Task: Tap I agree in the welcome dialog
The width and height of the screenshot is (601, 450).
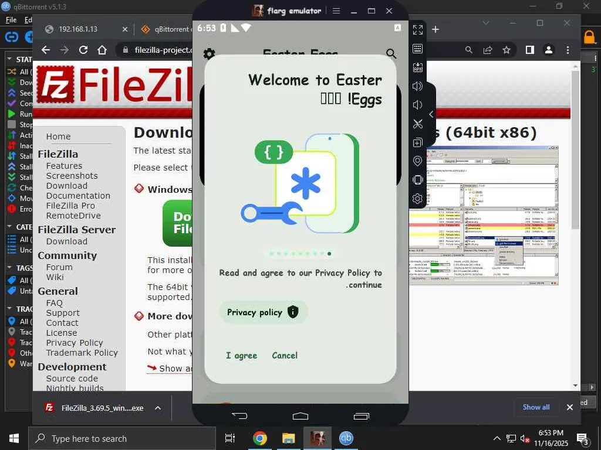Action: (241, 356)
